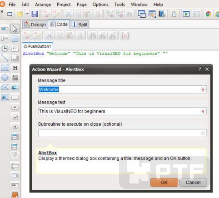Image resolution: width=219 pixels, height=198 pixels.
Task: Click the Undo icon in main toolbar
Action: click(x=46, y=14)
